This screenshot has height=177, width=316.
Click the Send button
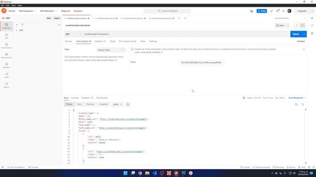pyautogui.click(x=296, y=34)
